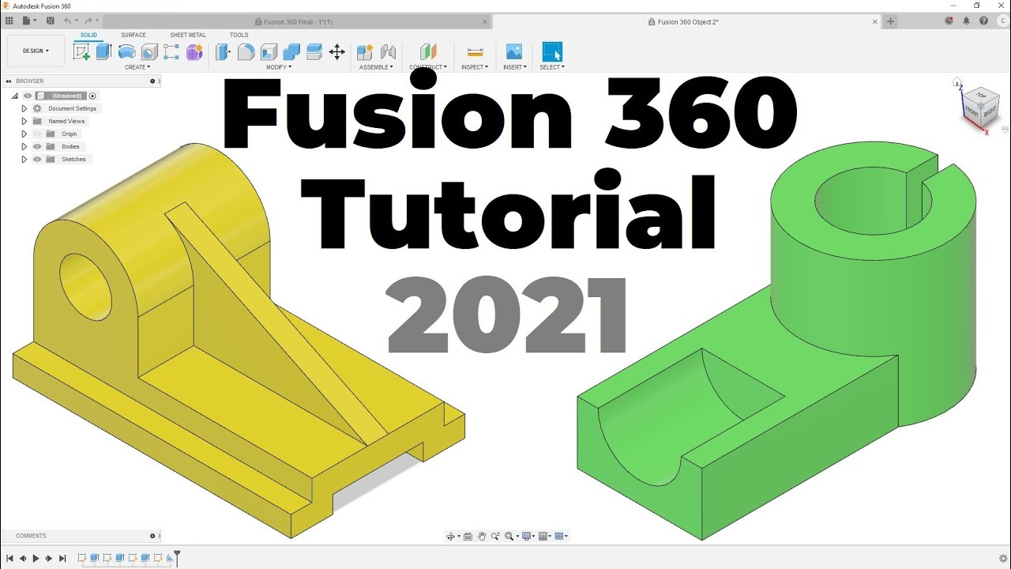Select the Joint tool
The image size is (1011, 569).
pos(388,52)
